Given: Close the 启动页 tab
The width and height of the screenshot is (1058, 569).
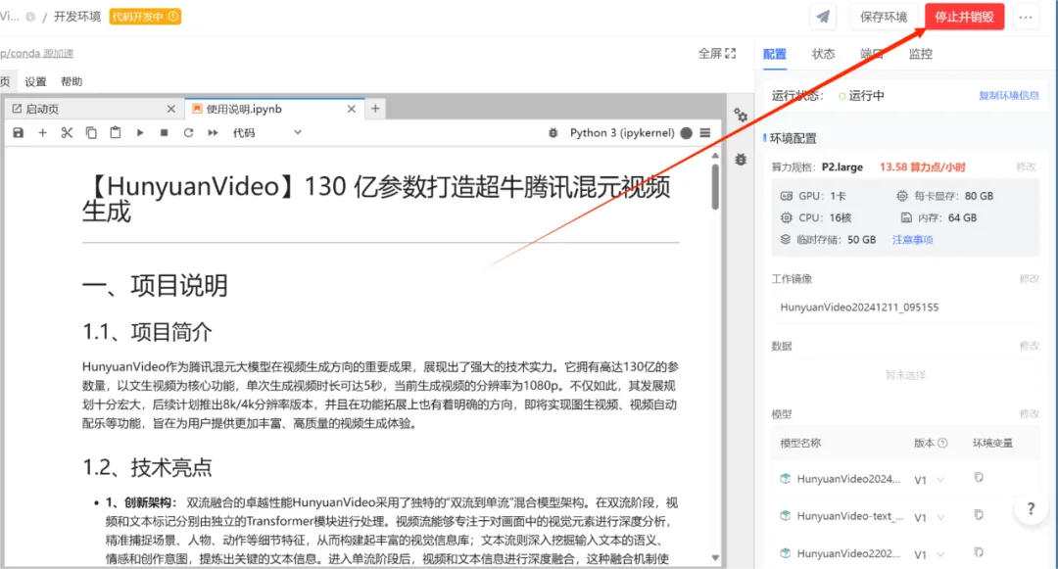Looking at the screenshot, I should click(x=170, y=110).
